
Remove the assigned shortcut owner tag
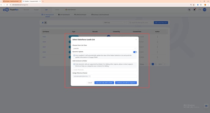[x=90, y=76]
